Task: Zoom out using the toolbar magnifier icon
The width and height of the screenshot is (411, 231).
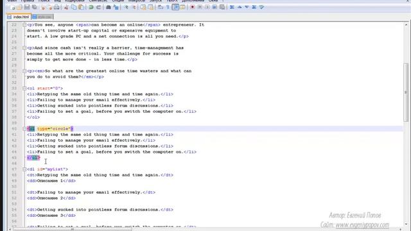Action: coord(134,7)
